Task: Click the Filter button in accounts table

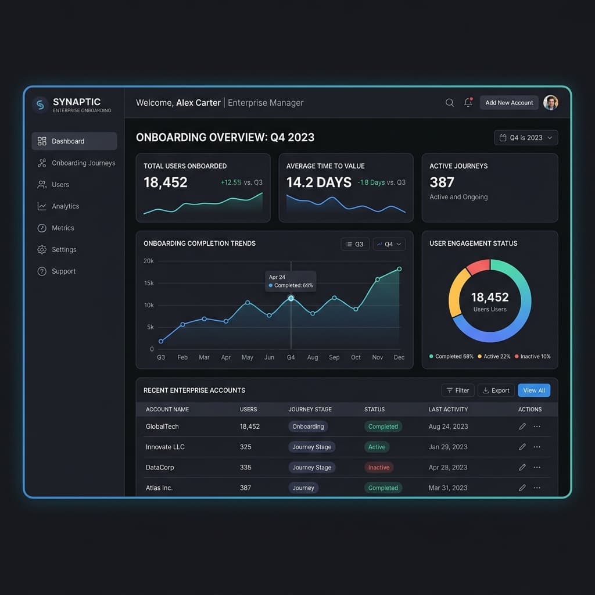Action: point(458,390)
